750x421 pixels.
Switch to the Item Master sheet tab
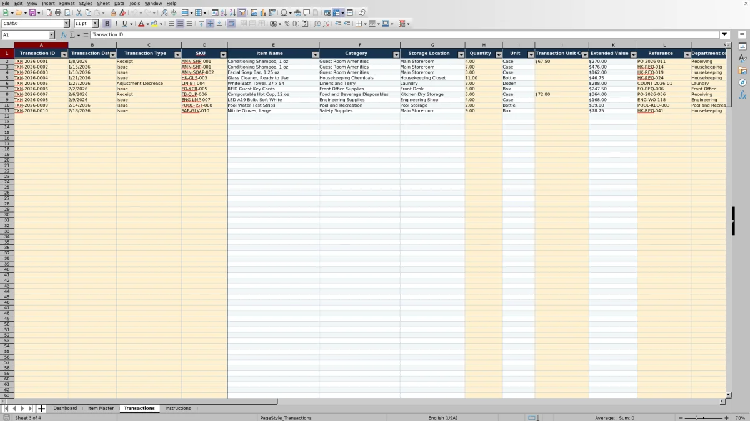(x=101, y=409)
